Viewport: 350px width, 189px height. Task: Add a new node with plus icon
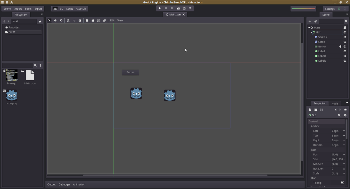point(310,21)
